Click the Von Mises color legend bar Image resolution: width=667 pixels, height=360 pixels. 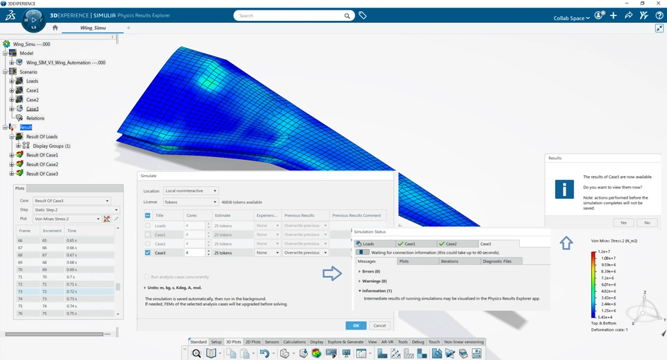tap(593, 285)
